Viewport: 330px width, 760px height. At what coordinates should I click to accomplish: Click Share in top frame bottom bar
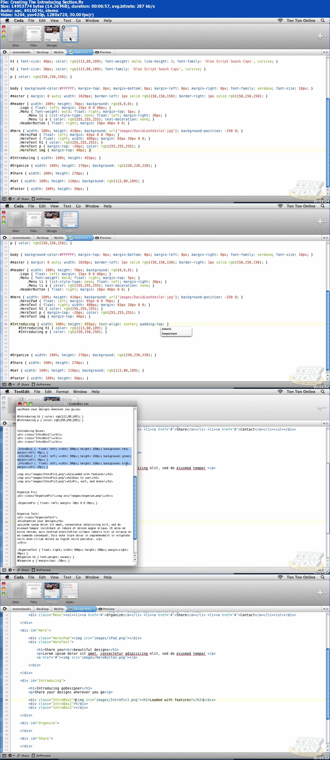coord(23,199)
